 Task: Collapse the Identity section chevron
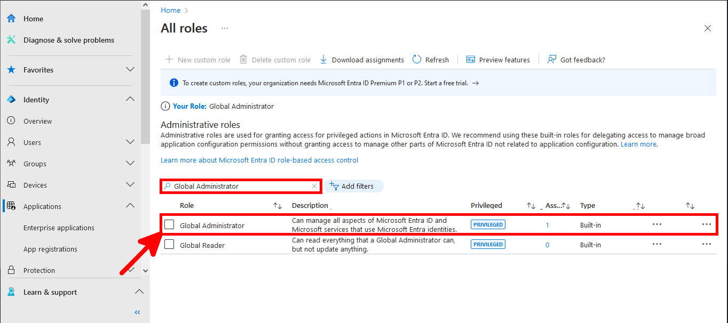click(130, 99)
